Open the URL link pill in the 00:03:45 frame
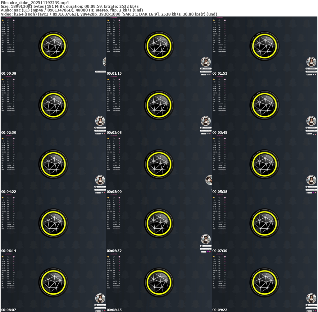This screenshot has width=318, height=312. (311, 131)
